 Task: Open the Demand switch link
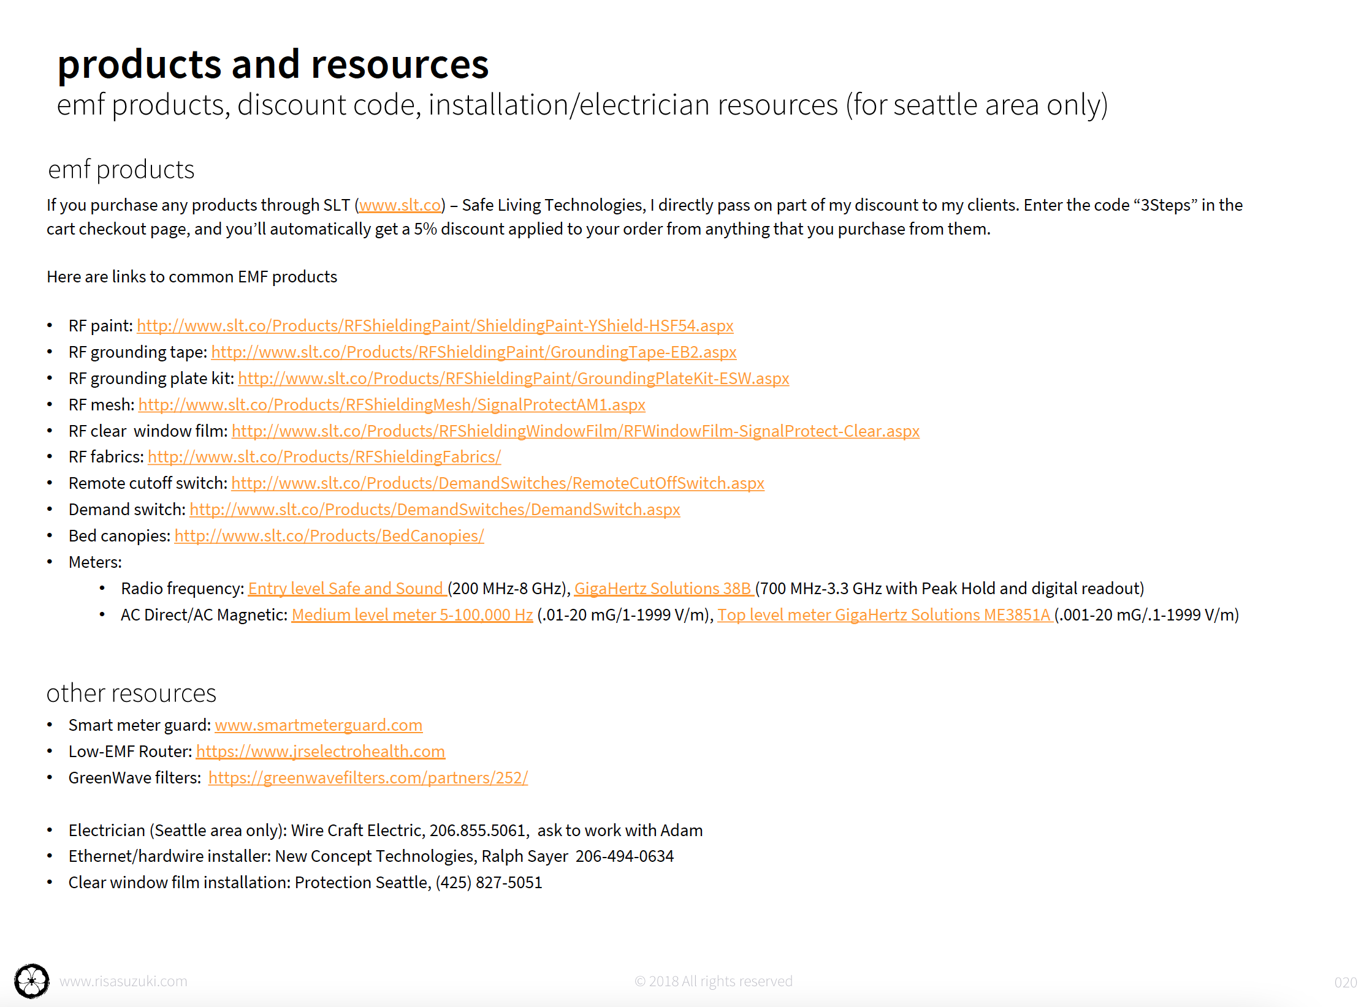pos(435,510)
